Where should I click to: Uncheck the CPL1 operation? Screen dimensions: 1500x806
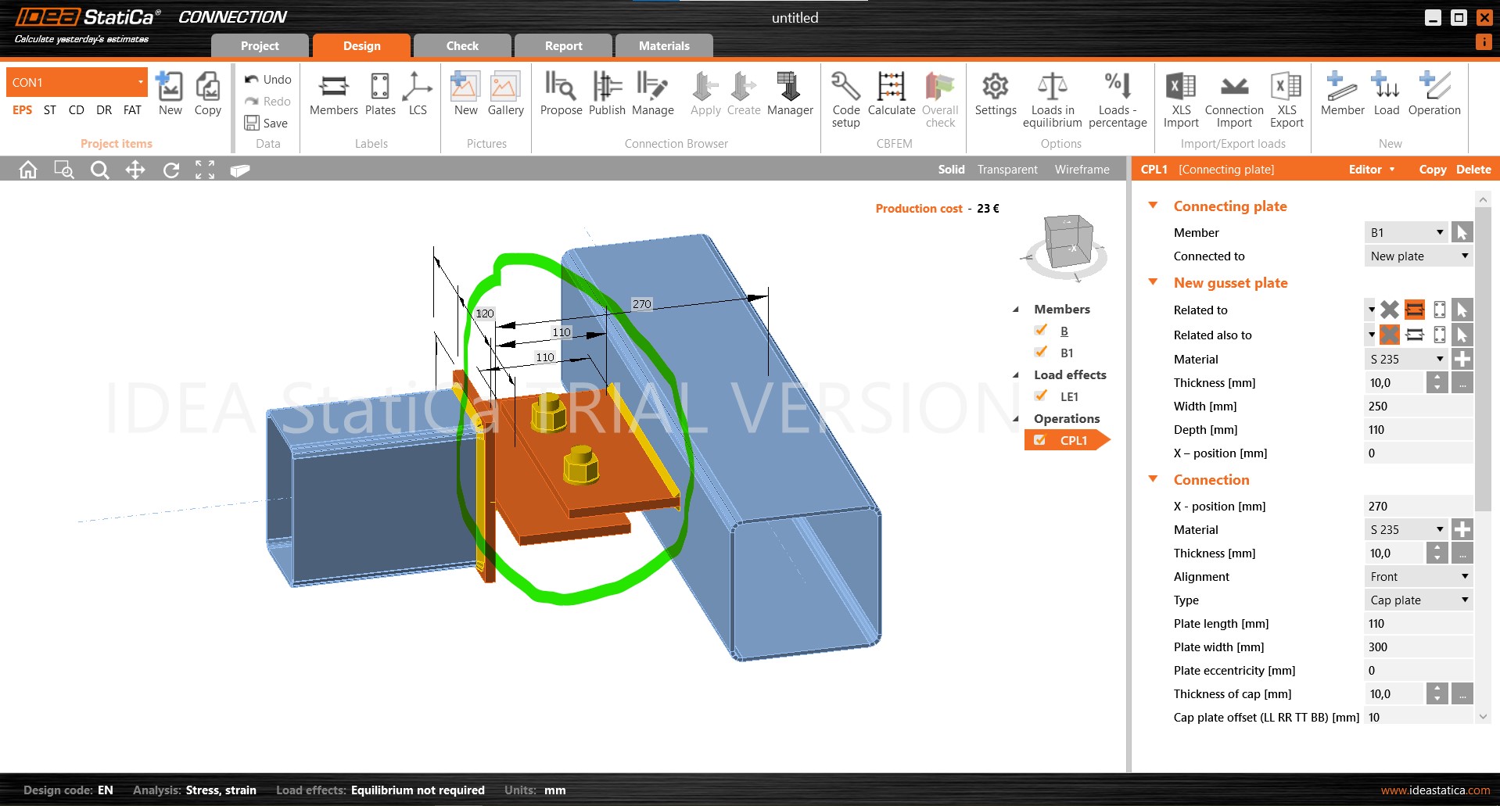[1039, 439]
